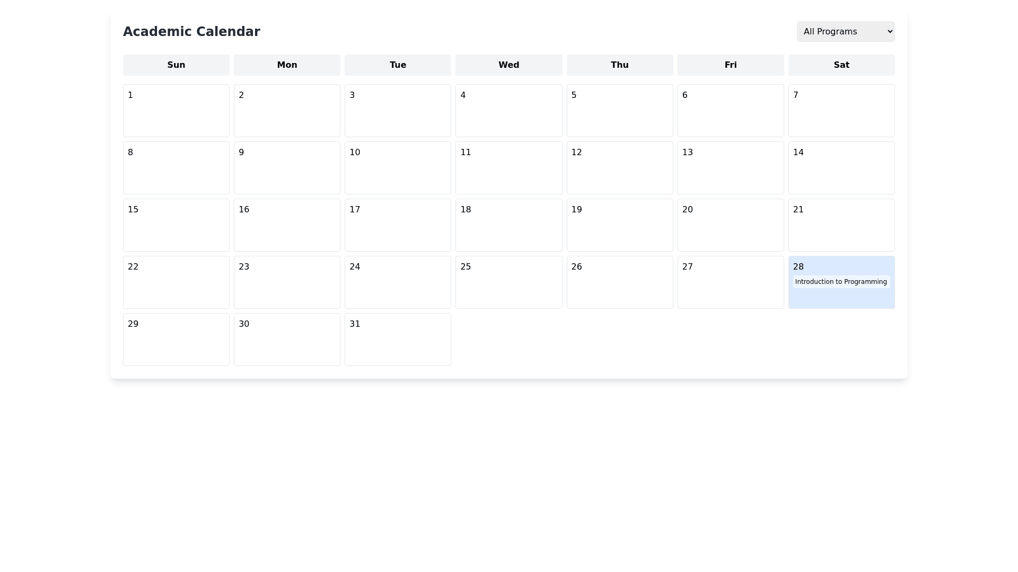Viewport: 1018px width, 572px height.
Task: Select day 22 calendar cell
Action: [x=176, y=282]
